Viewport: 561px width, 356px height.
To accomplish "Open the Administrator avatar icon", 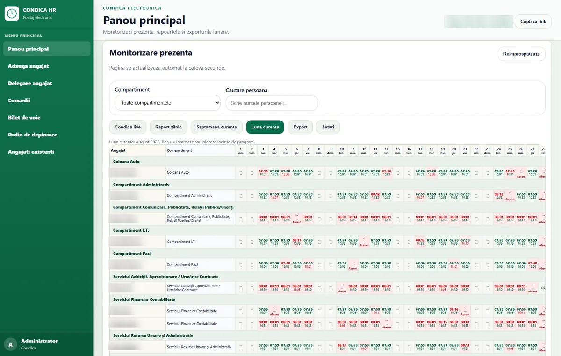I will click(10, 344).
